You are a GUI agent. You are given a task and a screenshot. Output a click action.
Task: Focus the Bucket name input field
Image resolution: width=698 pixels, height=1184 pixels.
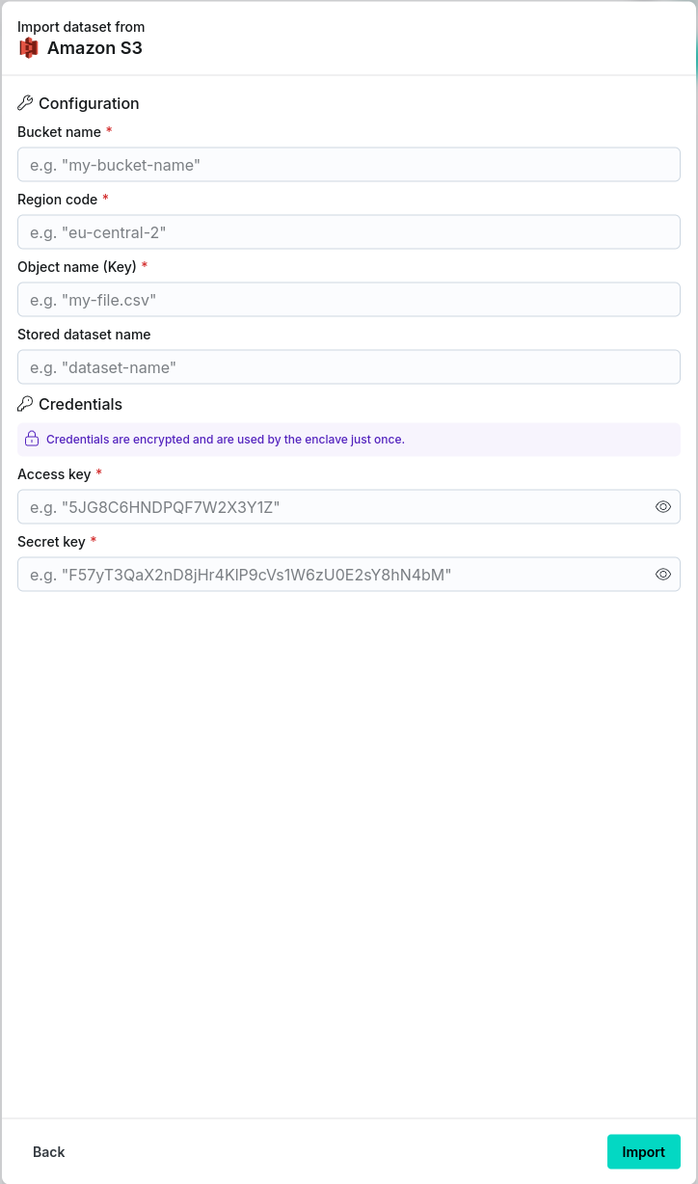(x=349, y=165)
